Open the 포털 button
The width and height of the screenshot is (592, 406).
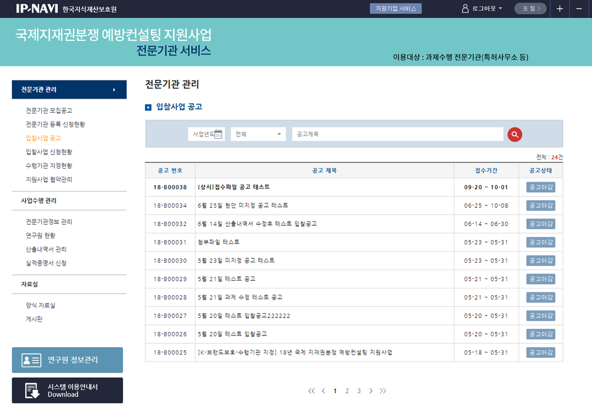[x=530, y=9]
